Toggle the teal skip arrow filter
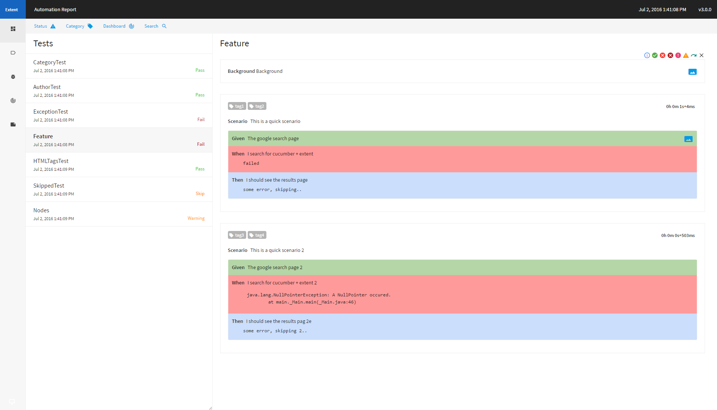 (x=693, y=55)
